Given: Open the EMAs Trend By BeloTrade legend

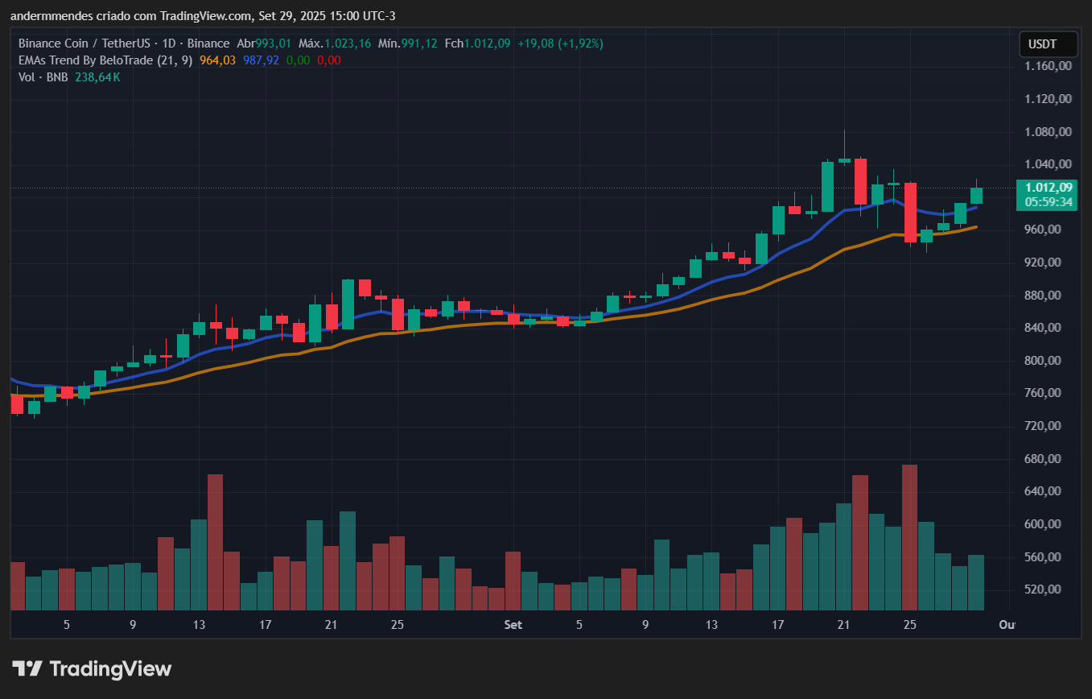Looking at the screenshot, I should (x=105, y=60).
